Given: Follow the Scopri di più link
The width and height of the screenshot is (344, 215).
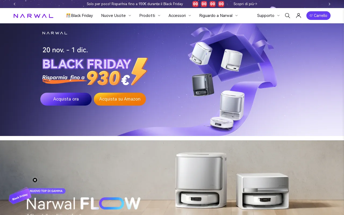Looking at the screenshot, I should (x=245, y=4).
